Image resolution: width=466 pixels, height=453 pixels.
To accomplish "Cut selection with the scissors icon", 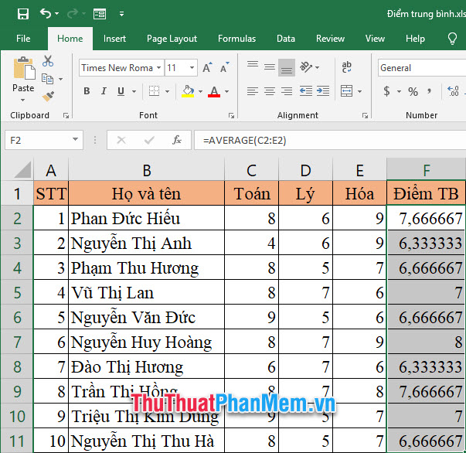I will click(48, 61).
